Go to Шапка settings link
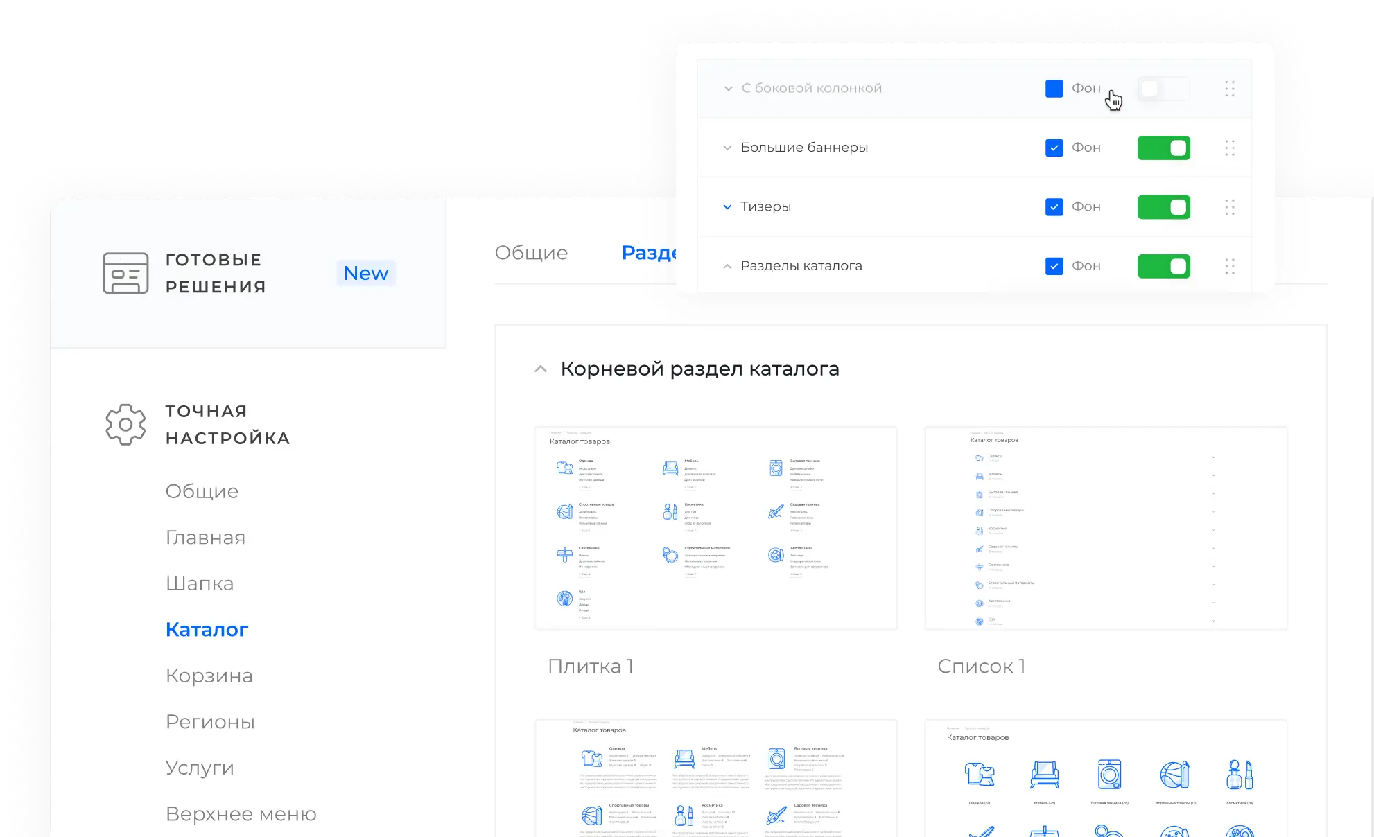The width and height of the screenshot is (1374, 837). point(200,583)
